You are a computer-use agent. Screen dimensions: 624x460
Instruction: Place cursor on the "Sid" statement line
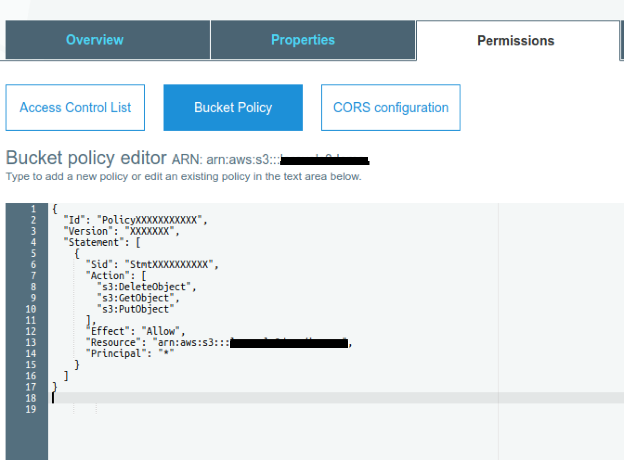152,265
